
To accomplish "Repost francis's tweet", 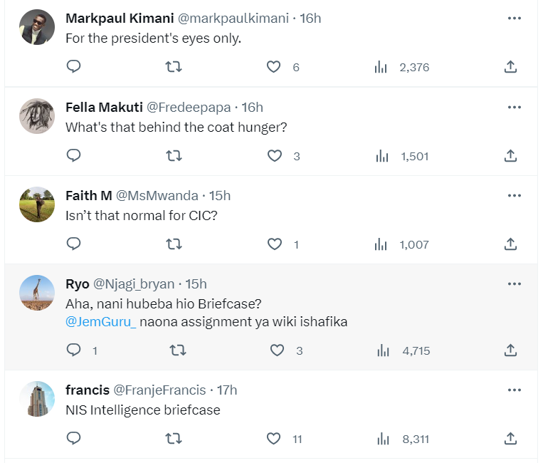I will pyautogui.click(x=174, y=439).
